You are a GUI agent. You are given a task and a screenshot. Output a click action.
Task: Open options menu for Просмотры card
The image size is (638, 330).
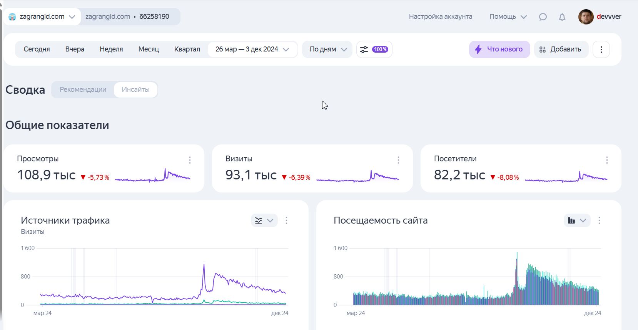(x=190, y=160)
